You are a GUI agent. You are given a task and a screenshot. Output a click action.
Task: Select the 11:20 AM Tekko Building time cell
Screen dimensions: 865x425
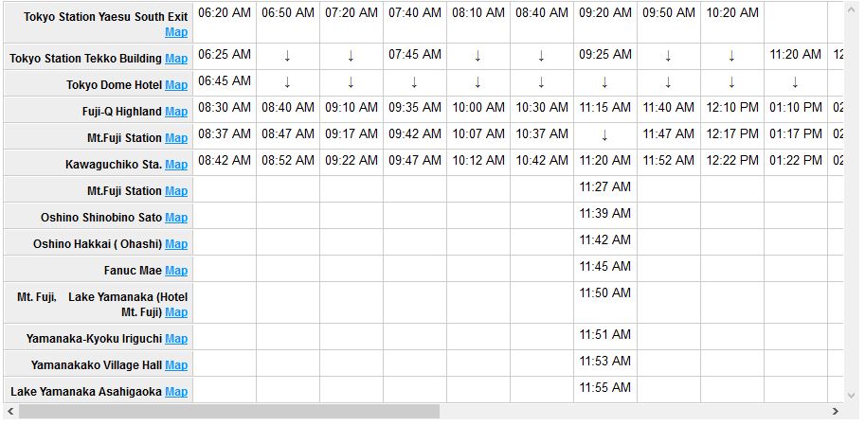[x=796, y=55]
